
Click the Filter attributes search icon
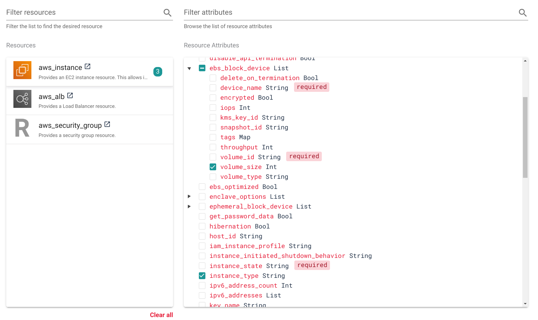point(522,13)
